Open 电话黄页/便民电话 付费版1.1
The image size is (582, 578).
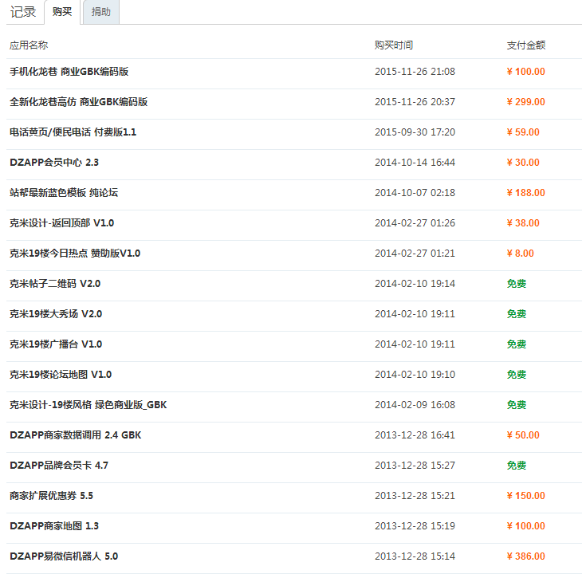pos(73,132)
